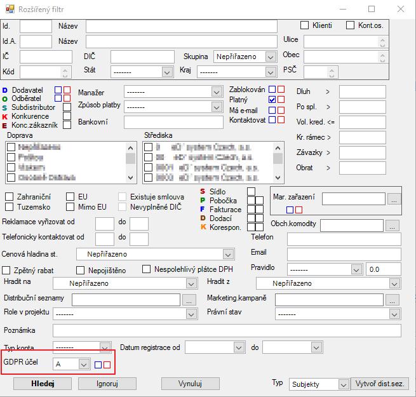The width and height of the screenshot is (416, 397).
Task: Toggle Nespolehlivý plátce DPH checkbox
Action: click(146, 269)
